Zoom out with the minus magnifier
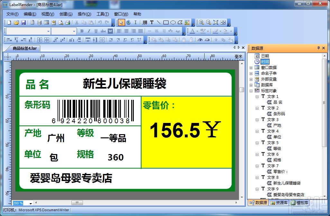The image size is (330, 216). pyautogui.click(x=208, y=22)
